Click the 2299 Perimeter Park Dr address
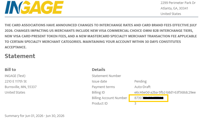This screenshot has height=123, width=208. pyautogui.click(x=178, y=3)
